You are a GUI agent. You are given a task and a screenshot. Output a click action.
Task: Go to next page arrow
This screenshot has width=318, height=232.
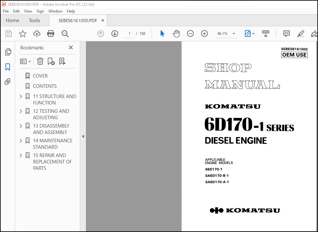coord(115,34)
